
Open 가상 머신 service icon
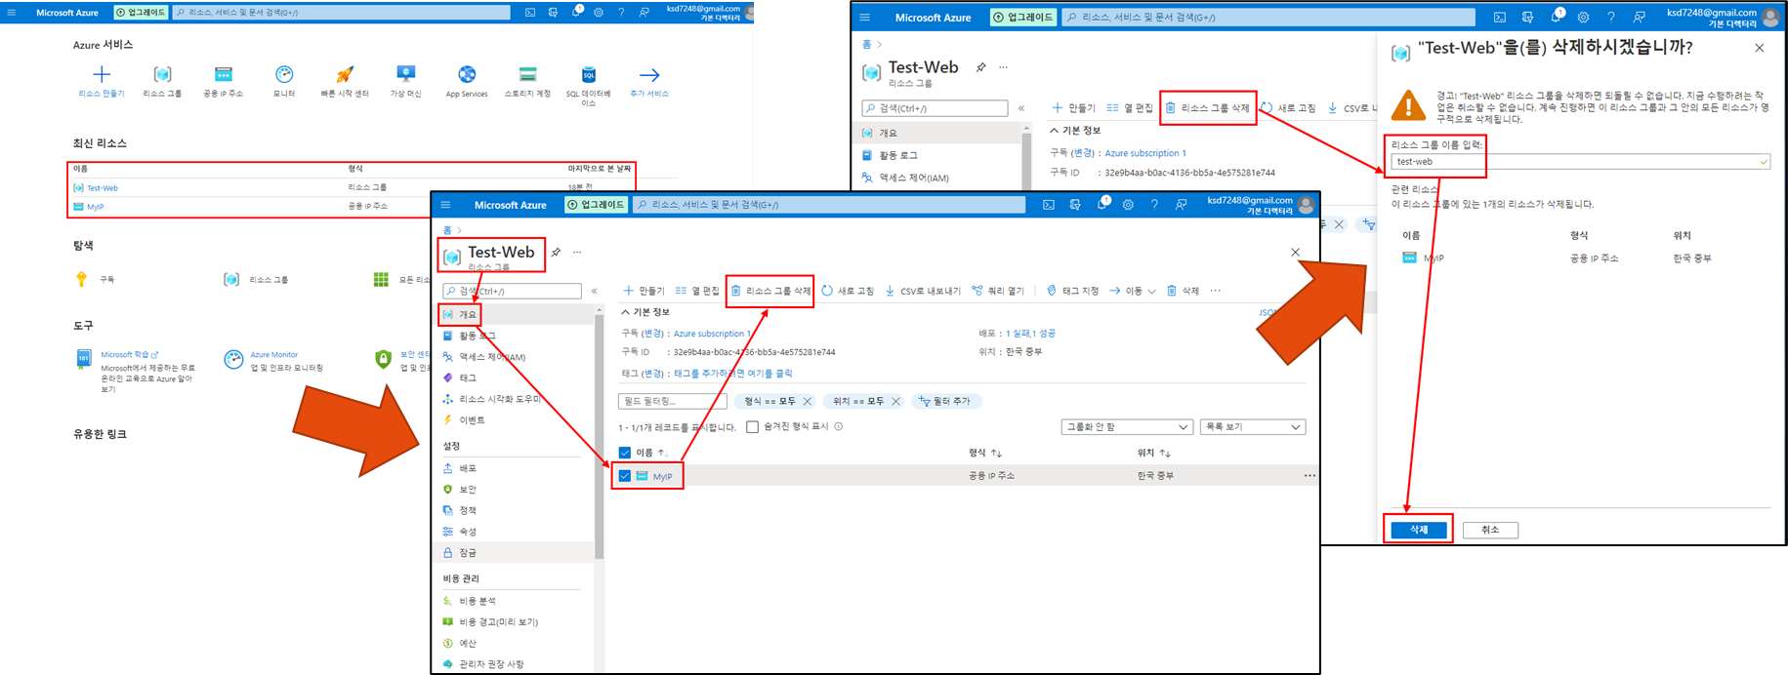405,74
